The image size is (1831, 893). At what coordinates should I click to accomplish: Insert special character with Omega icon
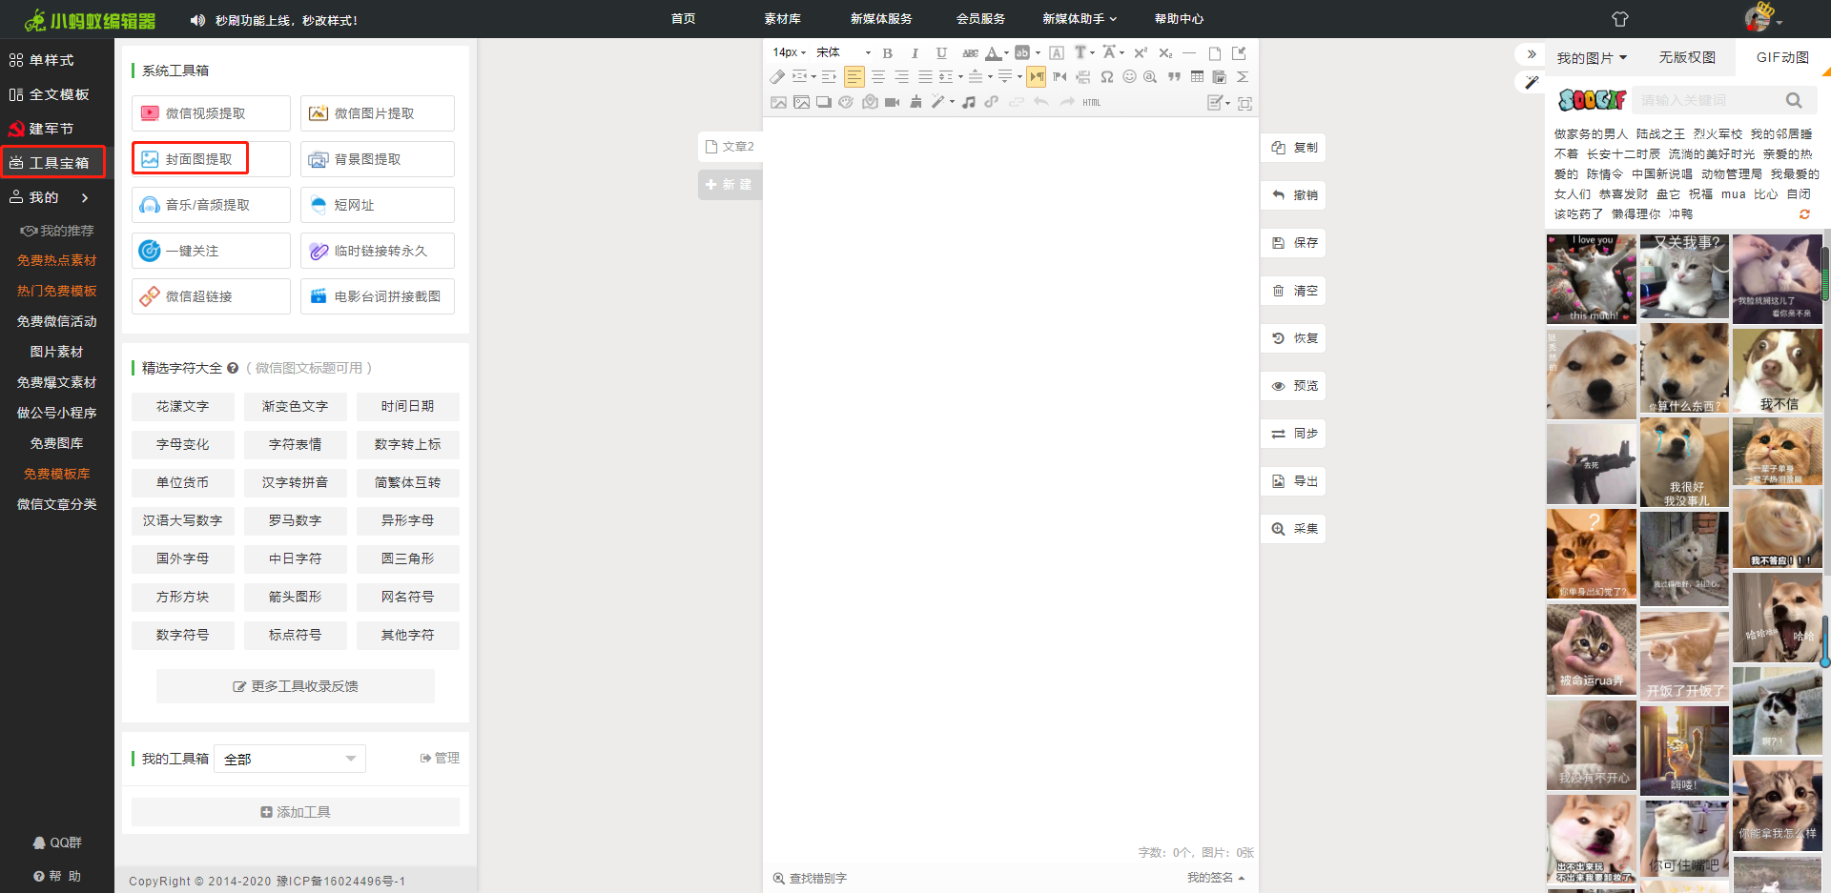click(1106, 77)
